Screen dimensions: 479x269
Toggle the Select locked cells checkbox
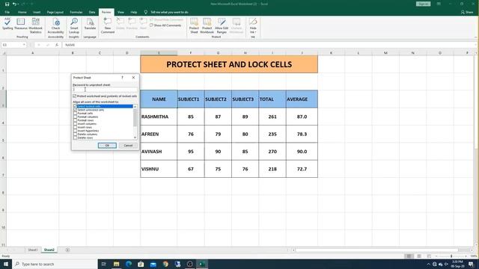[75, 106]
